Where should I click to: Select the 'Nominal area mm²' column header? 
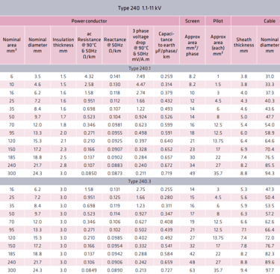(x=12, y=45)
